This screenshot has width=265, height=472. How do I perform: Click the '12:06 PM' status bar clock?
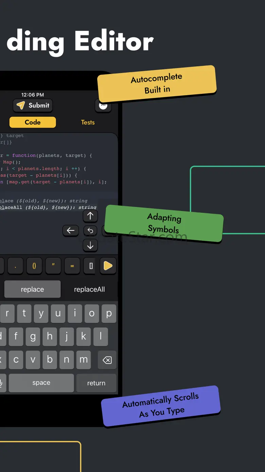coord(33,95)
